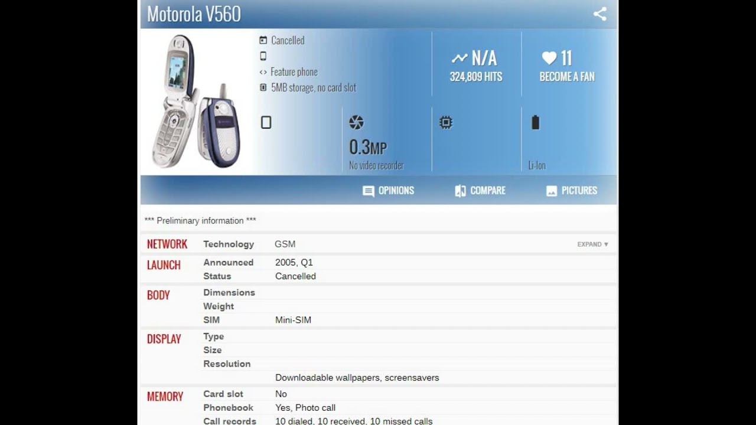Click the Feature phone text
Screen dimensions: 756x425
294,72
